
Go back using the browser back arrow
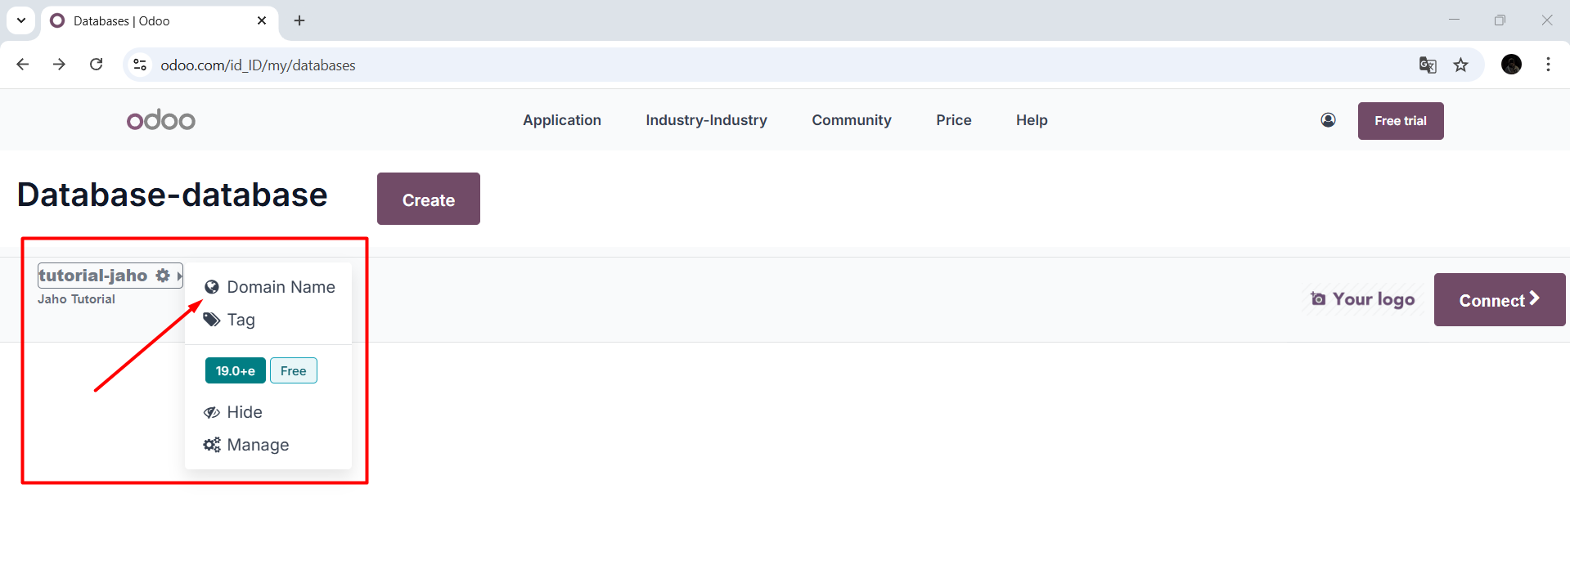(23, 65)
